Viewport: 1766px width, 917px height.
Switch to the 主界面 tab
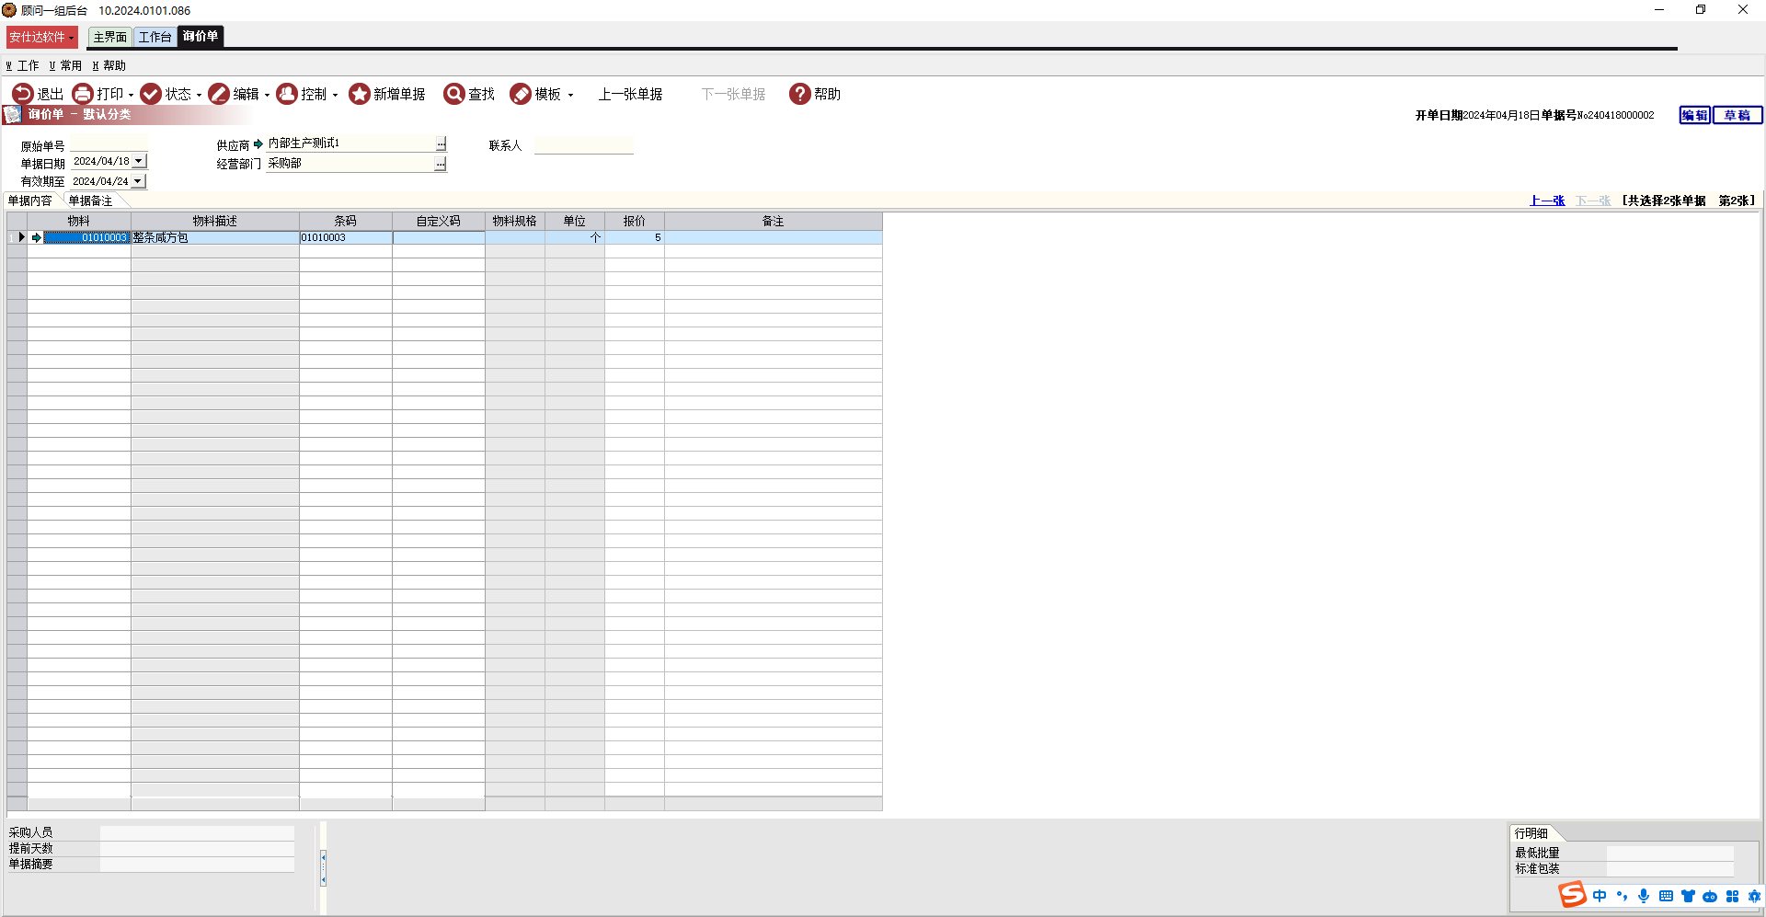click(x=109, y=37)
